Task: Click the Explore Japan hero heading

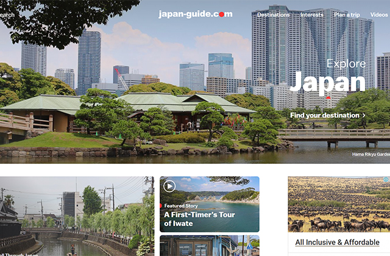Action: [328, 76]
